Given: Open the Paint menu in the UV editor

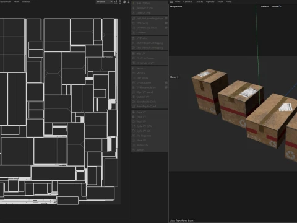Looking at the screenshot, I should click(16, 2).
